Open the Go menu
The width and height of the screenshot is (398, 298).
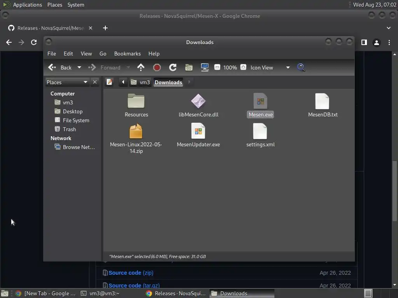pos(103,54)
